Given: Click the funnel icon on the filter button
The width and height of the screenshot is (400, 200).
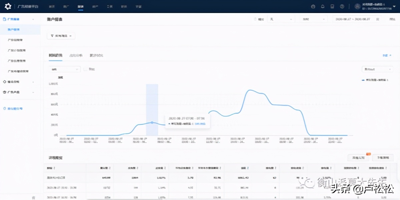Looking at the screenshot, I should click(x=52, y=36).
